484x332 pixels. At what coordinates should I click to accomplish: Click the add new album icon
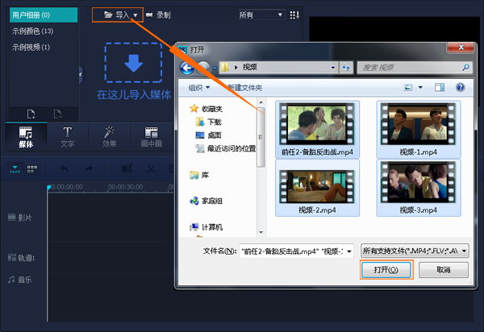31,114
